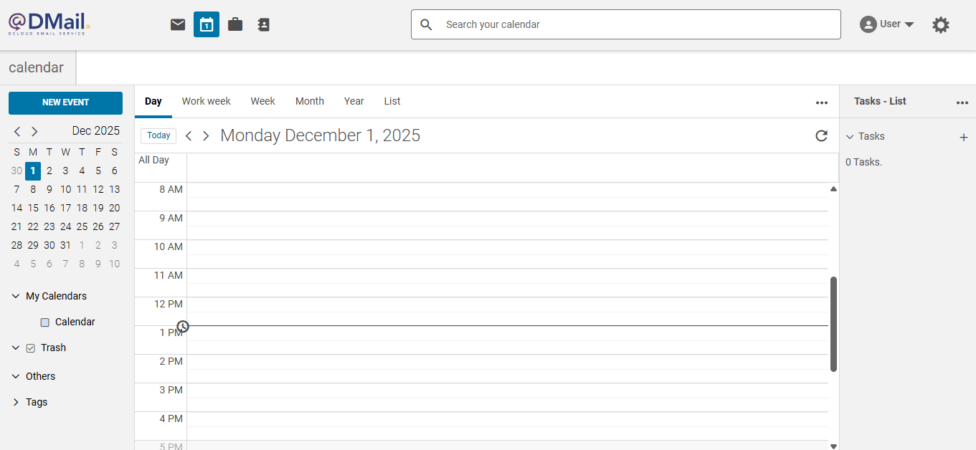Expand the Tags section
Image resolution: width=976 pixels, height=450 pixels.
coord(16,402)
